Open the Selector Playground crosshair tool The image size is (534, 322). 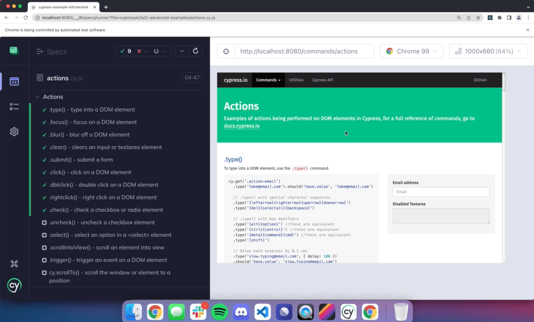(x=225, y=51)
